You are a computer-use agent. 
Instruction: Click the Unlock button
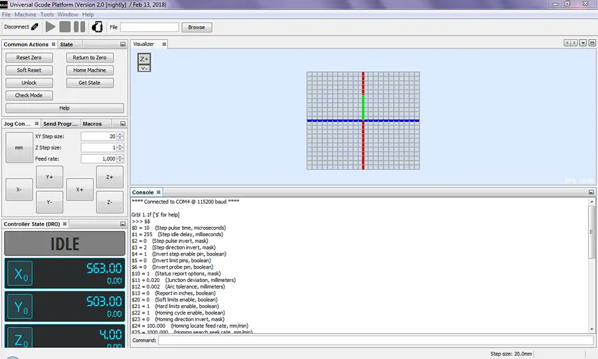(29, 82)
